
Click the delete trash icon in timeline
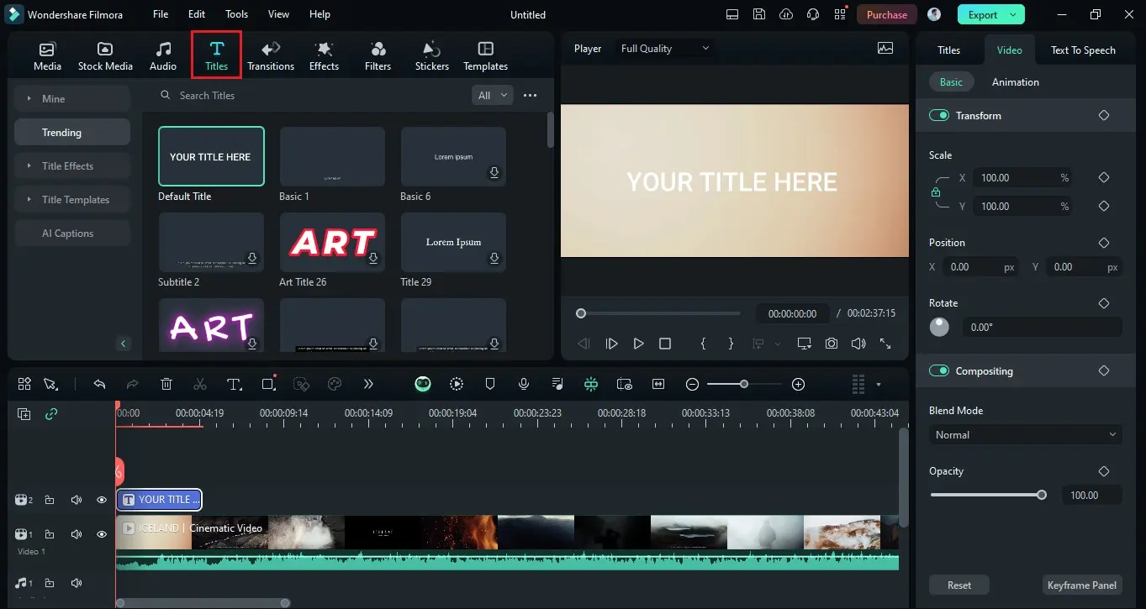pos(166,384)
